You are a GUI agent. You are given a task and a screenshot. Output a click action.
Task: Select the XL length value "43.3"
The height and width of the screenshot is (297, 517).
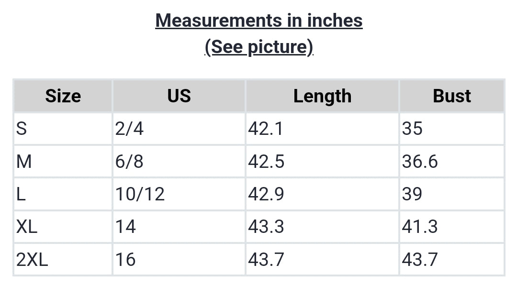coord(266,227)
